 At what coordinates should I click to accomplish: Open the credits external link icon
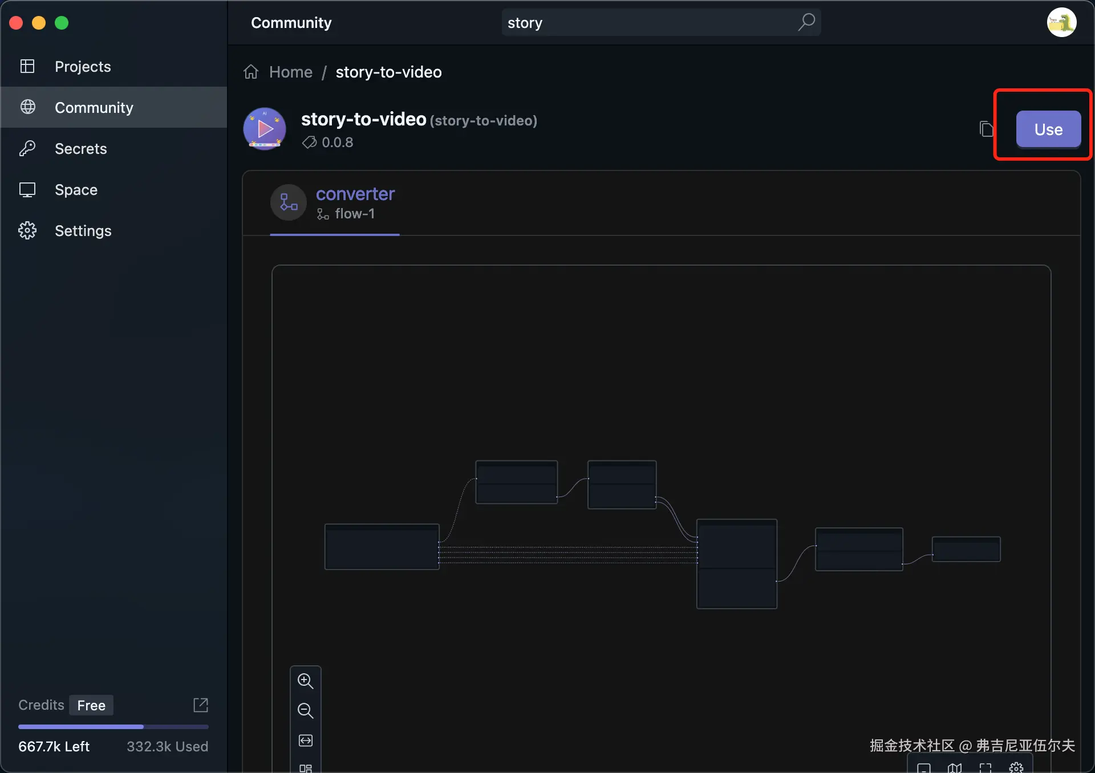click(201, 705)
